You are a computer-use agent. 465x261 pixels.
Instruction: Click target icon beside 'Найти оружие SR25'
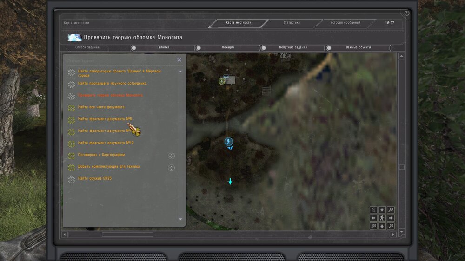point(71,180)
